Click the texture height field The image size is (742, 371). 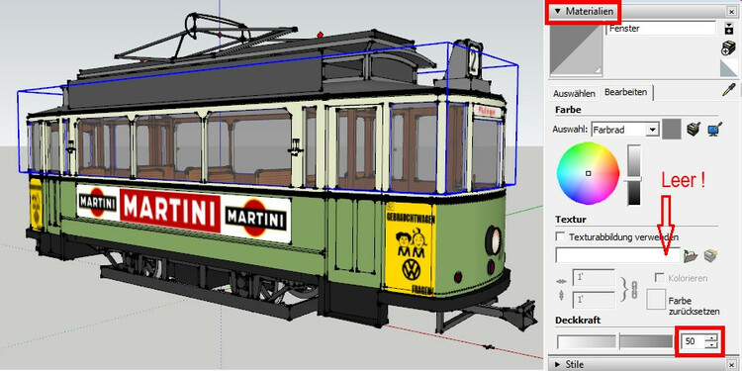click(594, 300)
